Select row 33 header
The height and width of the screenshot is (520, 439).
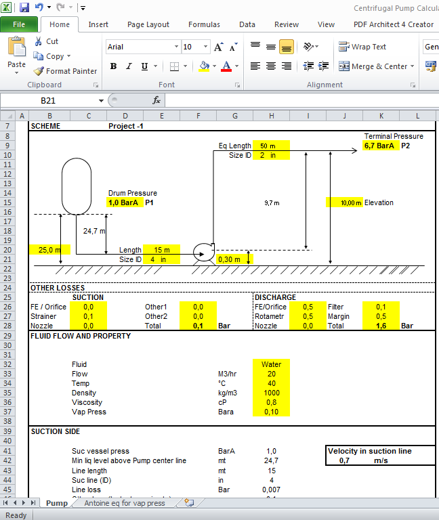pos(7,374)
